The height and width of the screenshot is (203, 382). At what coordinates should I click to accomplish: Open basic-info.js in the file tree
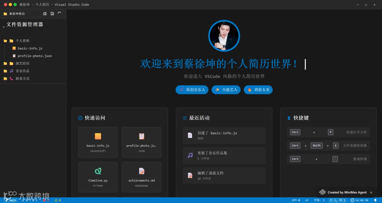pyautogui.click(x=30, y=48)
